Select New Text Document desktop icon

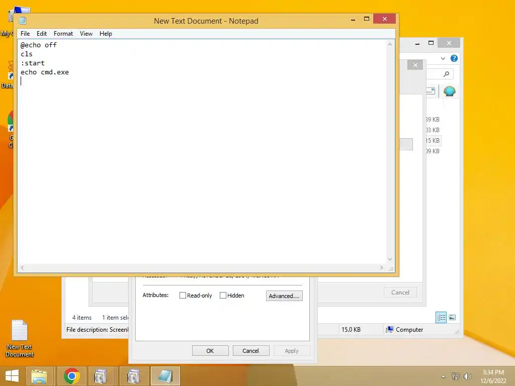[20, 338]
